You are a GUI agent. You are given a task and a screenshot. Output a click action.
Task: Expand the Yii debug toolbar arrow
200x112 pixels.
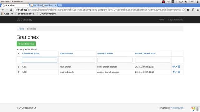[x=197, y=109]
